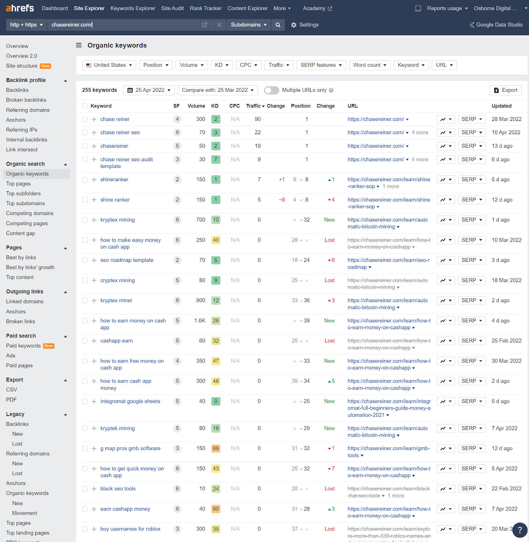The image size is (529, 542).
Task: Check the select-all keywords checkbox
Action: [x=85, y=106]
